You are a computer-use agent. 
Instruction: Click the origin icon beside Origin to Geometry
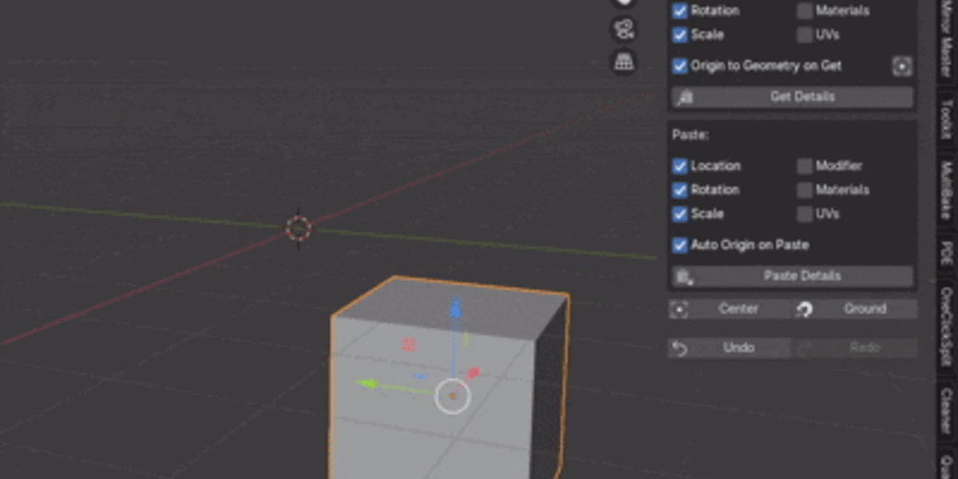(x=902, y=66)
